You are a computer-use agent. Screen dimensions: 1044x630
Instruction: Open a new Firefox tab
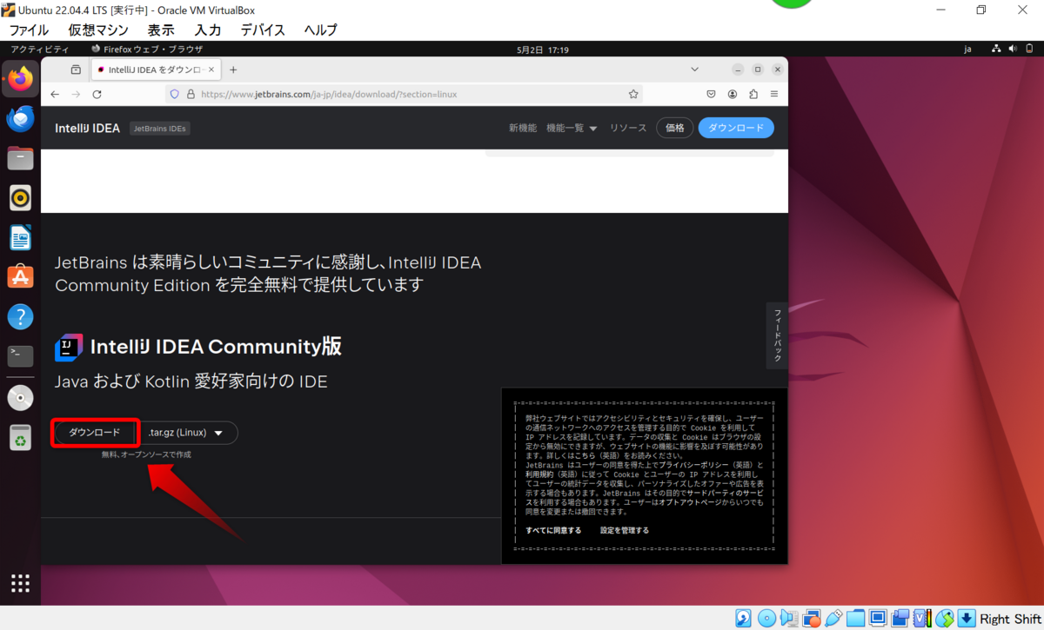coord(233,70)
